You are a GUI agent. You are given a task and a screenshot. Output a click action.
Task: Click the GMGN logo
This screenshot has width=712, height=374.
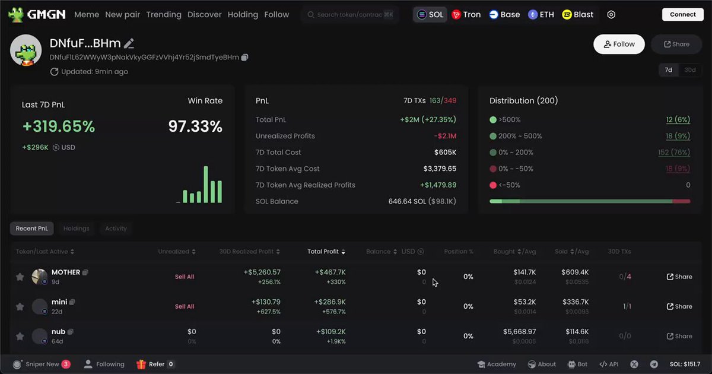(37, 14)
